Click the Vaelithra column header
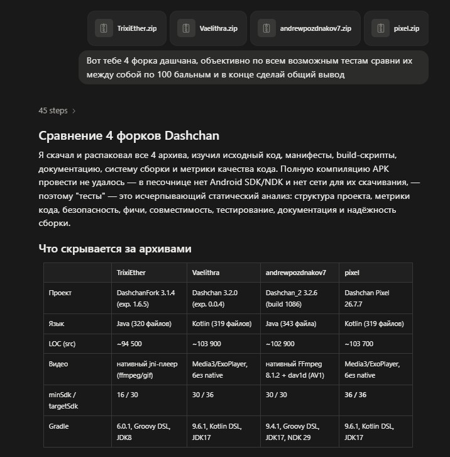The height and width of the screenshot is (457, 450). [206, 273]
